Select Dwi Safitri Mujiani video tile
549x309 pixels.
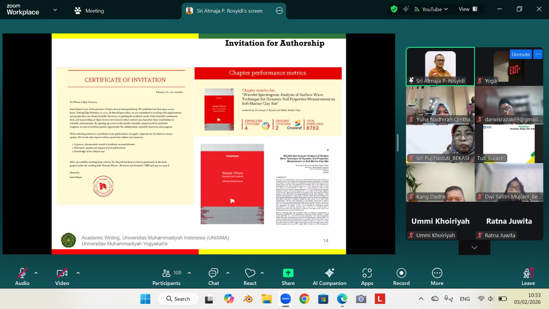(x=509, y=182)
